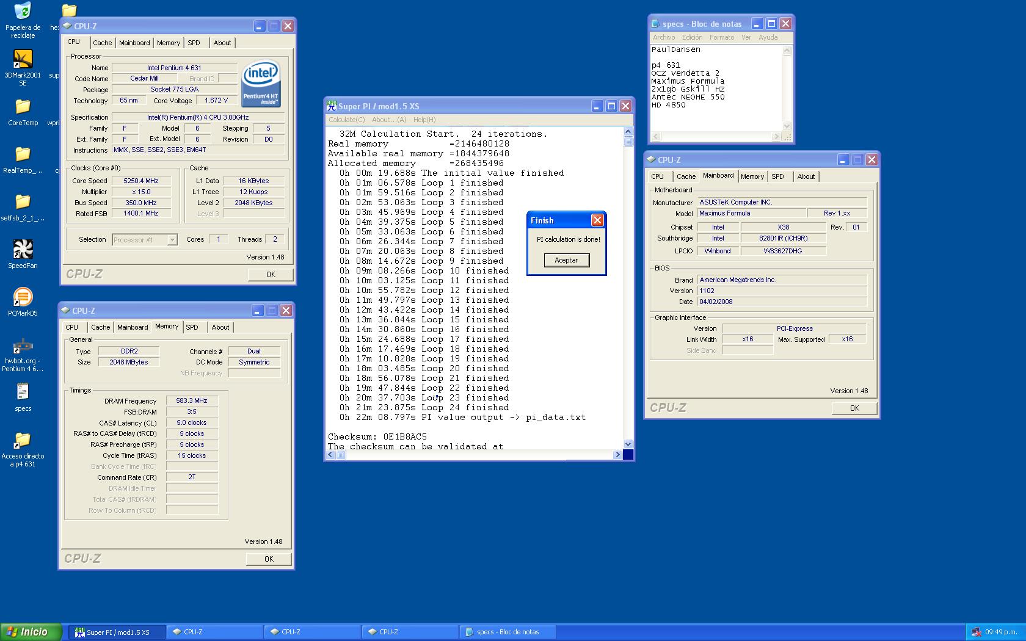Open About...(A) menu in Super PI

click(x=389, y=120)
